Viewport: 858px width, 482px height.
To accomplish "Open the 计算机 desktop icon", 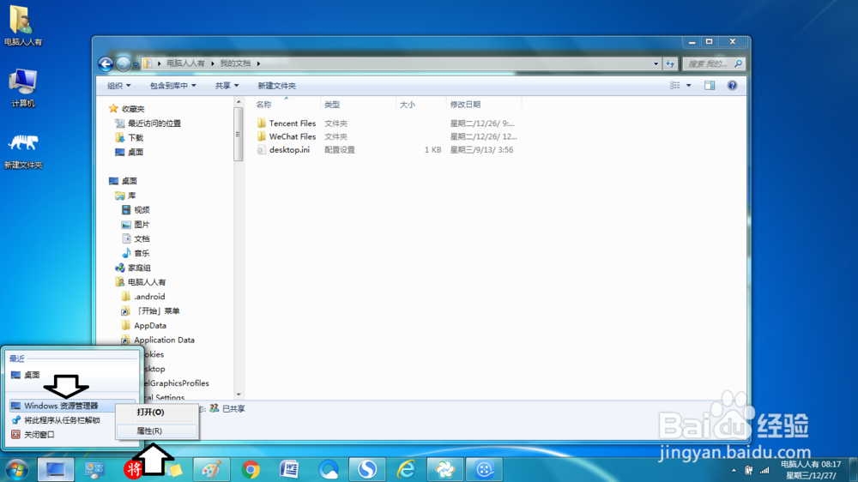I will click(22, 87).
